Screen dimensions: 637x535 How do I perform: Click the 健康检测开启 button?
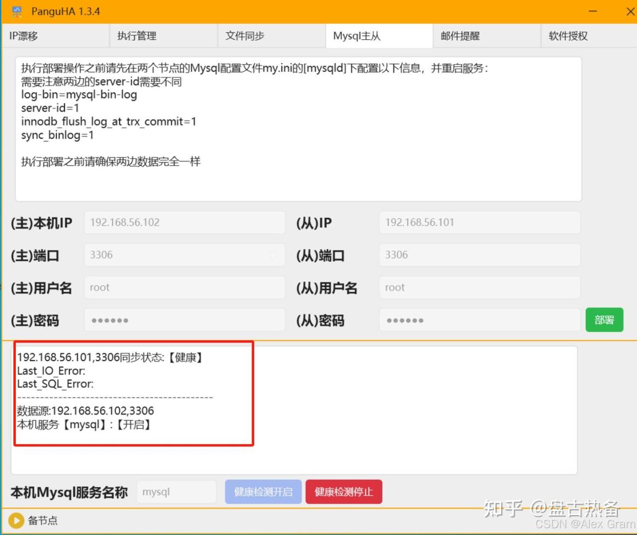pos(263,492)
